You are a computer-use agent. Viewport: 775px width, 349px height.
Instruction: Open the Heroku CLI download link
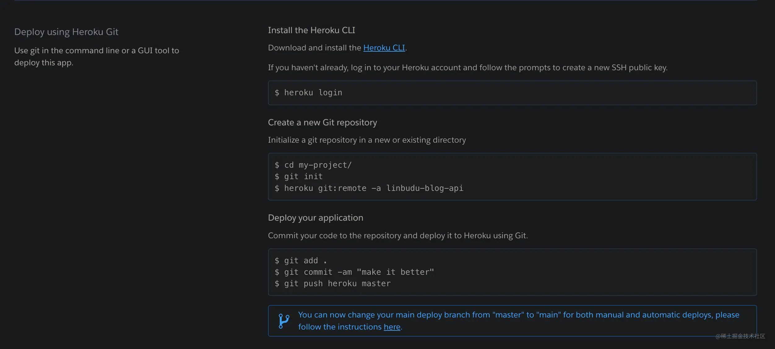(x=384, y=48)
